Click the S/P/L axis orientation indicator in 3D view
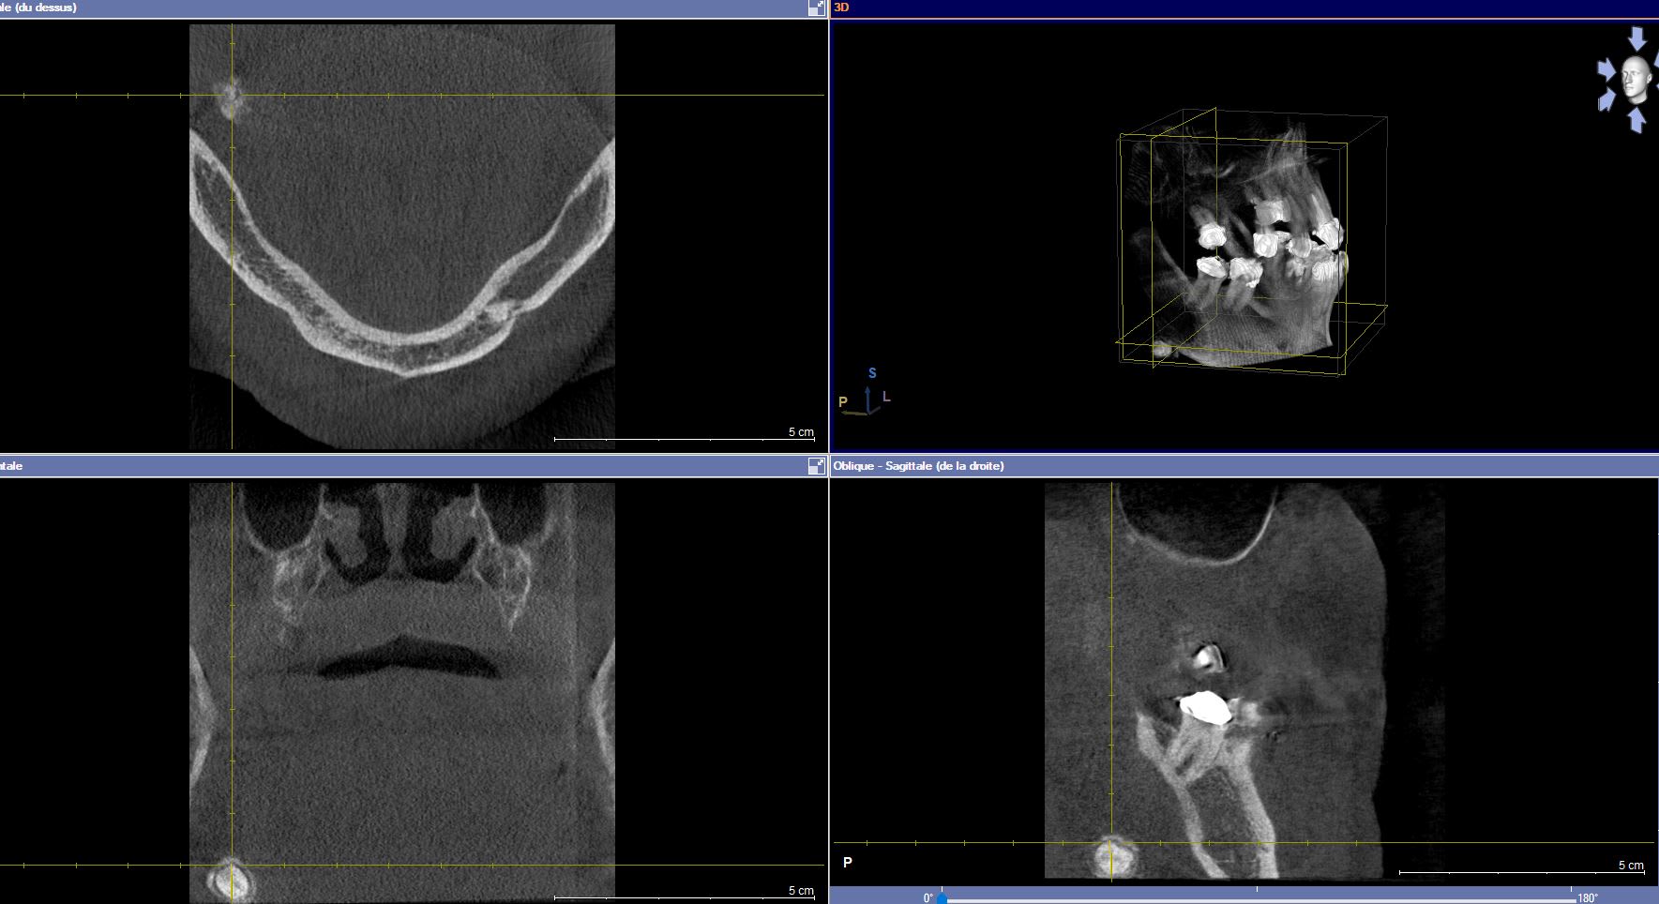The width and height of the screenshot is (1659, 904). [867, 396]
